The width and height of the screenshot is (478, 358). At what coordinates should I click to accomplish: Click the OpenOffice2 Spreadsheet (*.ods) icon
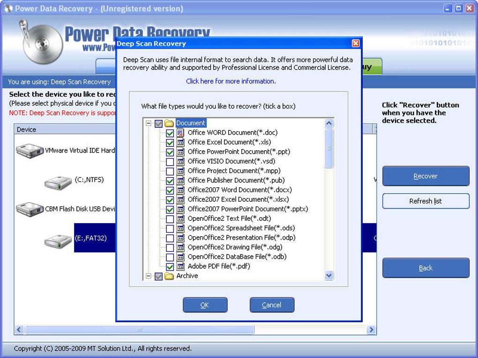pos(180,228)
